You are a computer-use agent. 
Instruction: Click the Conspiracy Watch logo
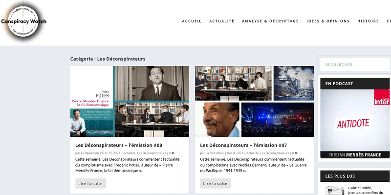coord(23,22)
